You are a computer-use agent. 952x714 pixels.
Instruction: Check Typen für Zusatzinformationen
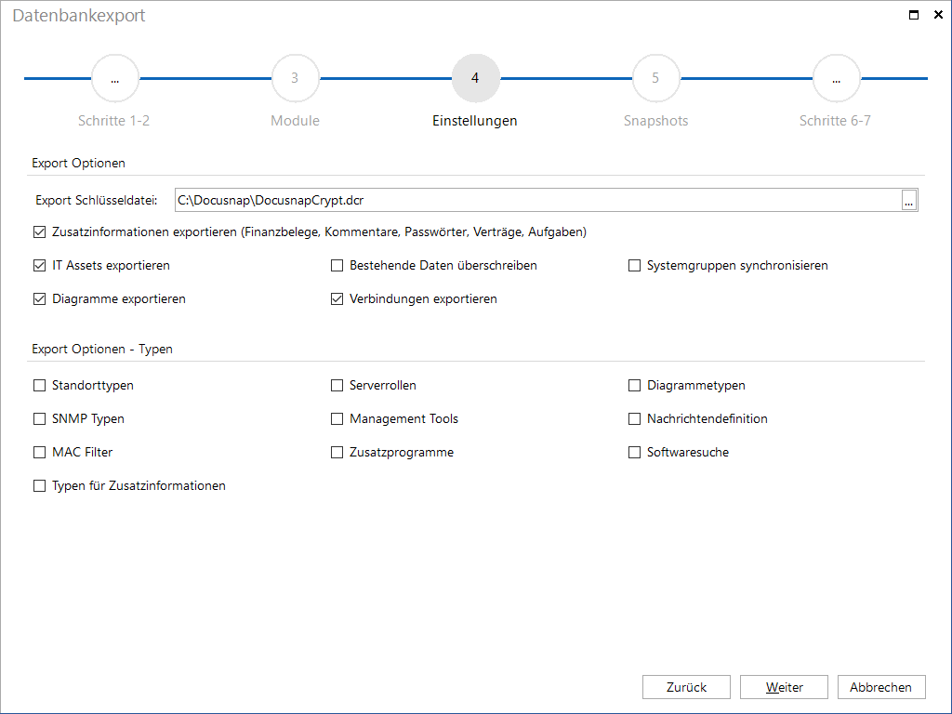coord(39,485)
